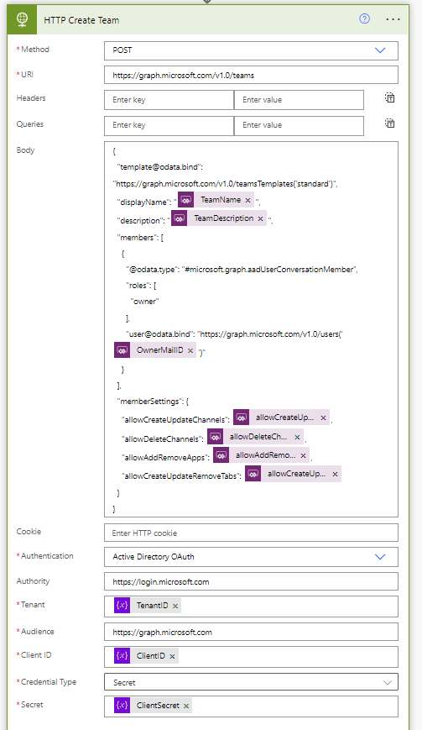Click the TenantID variable icon
This screenshot has height=730, width=422.
point(122,605)
